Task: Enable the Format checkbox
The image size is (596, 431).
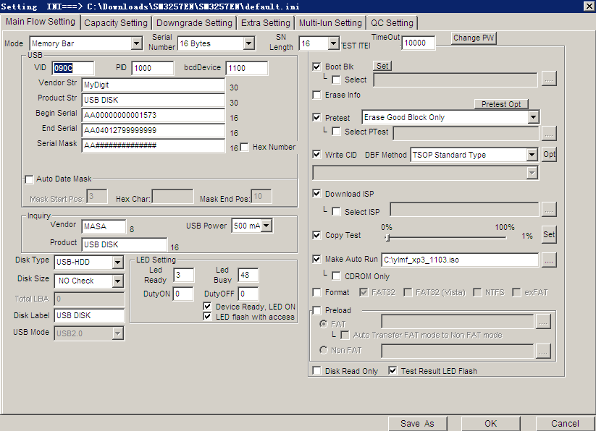Action: pos(316,292)
